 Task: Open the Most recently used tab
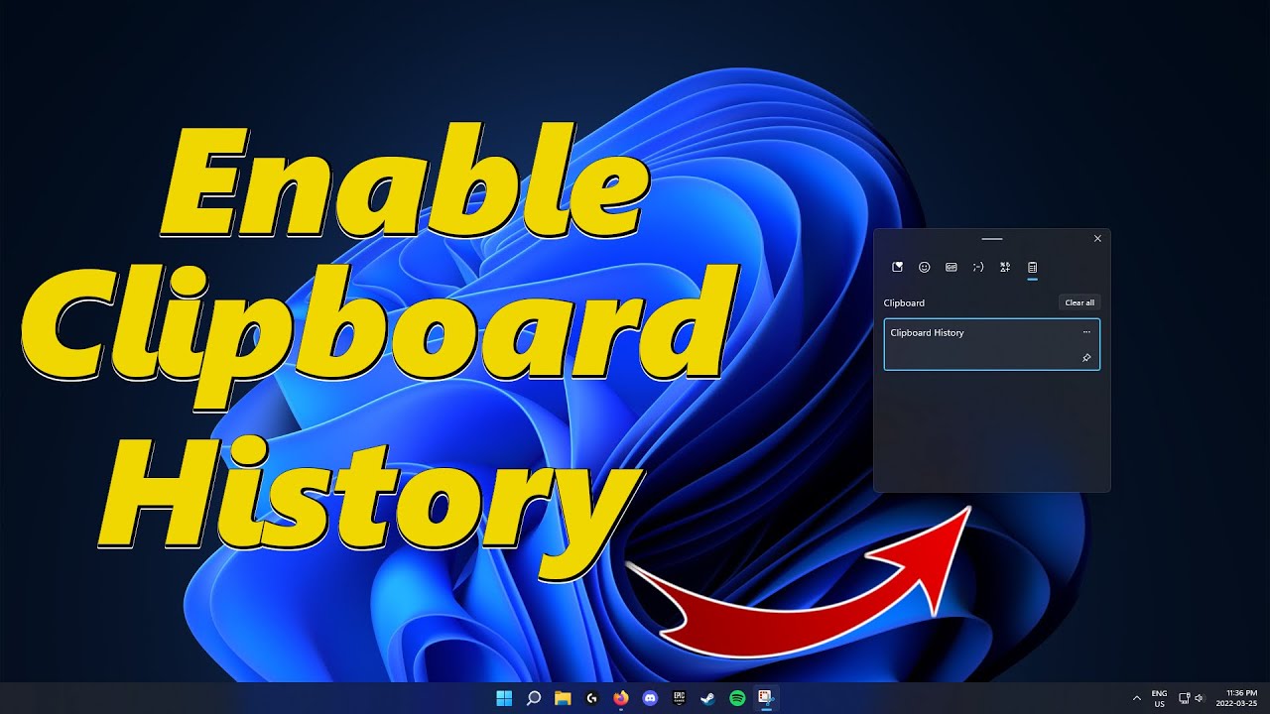click(x=897, y=267)
